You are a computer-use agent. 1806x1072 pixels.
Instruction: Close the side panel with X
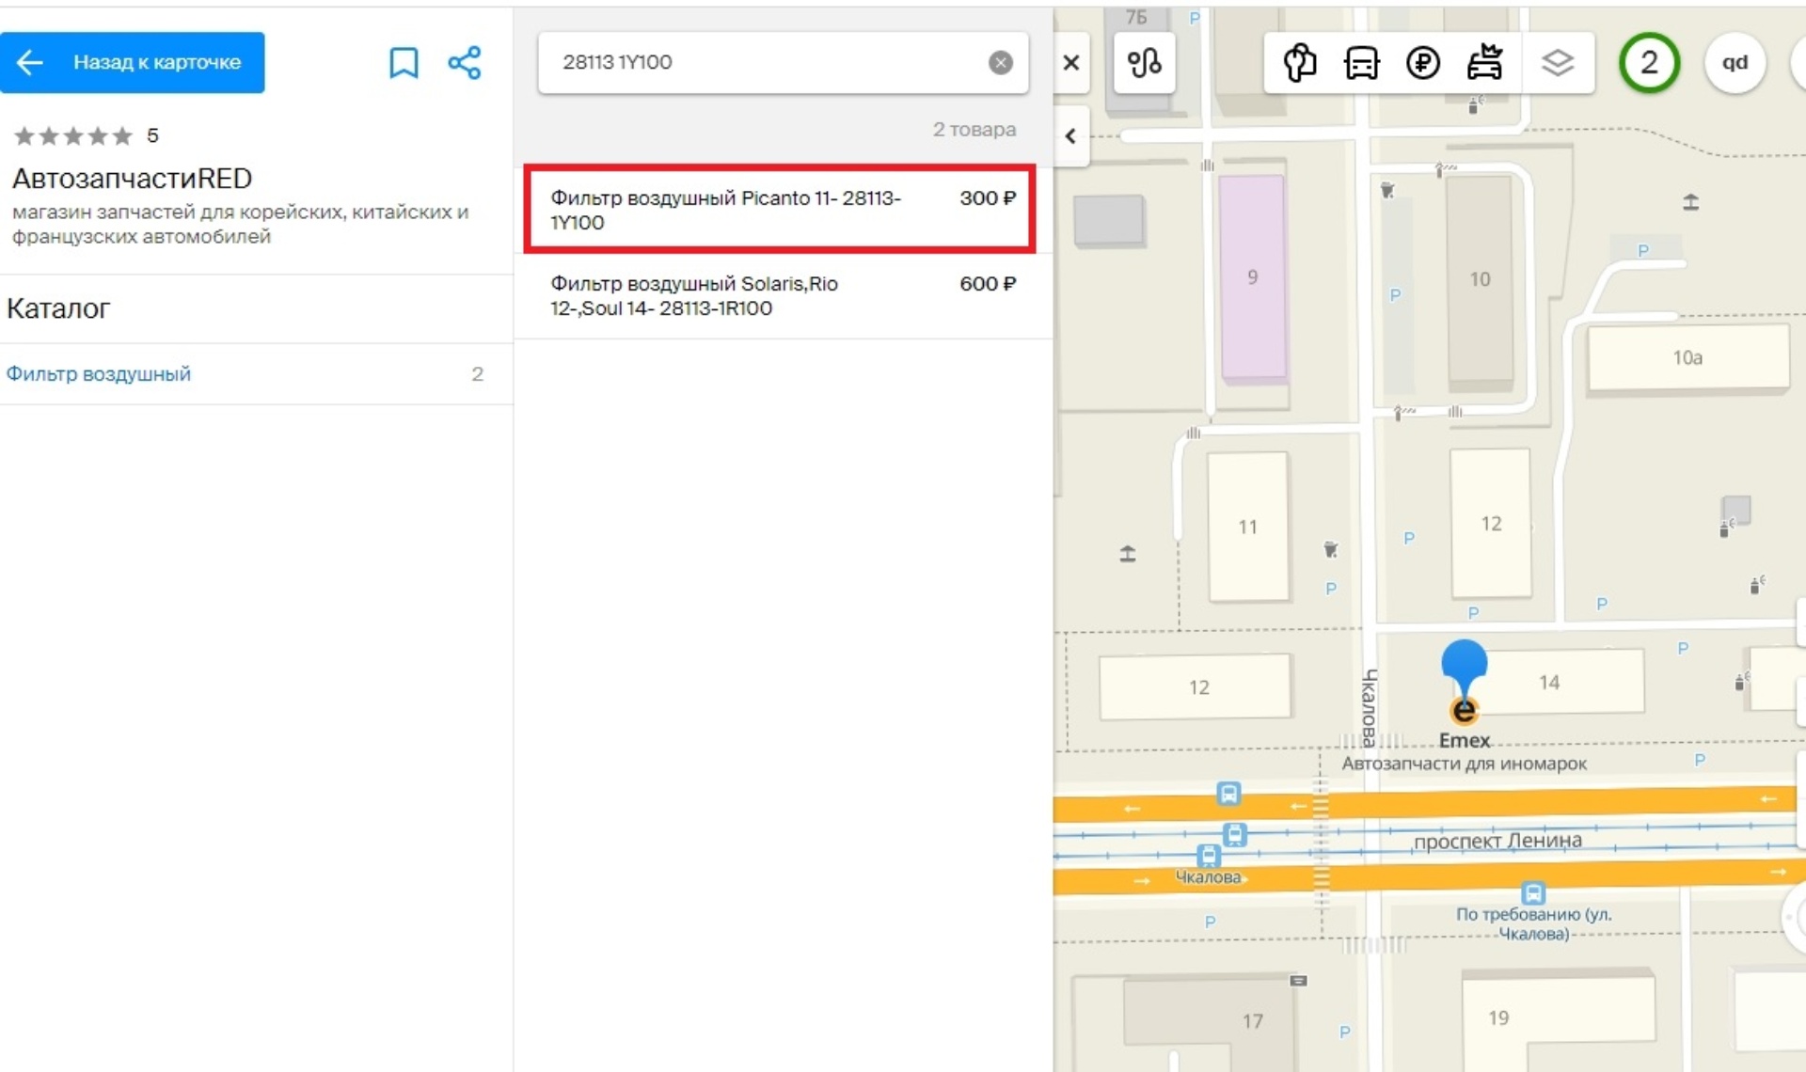point(1071,63)
